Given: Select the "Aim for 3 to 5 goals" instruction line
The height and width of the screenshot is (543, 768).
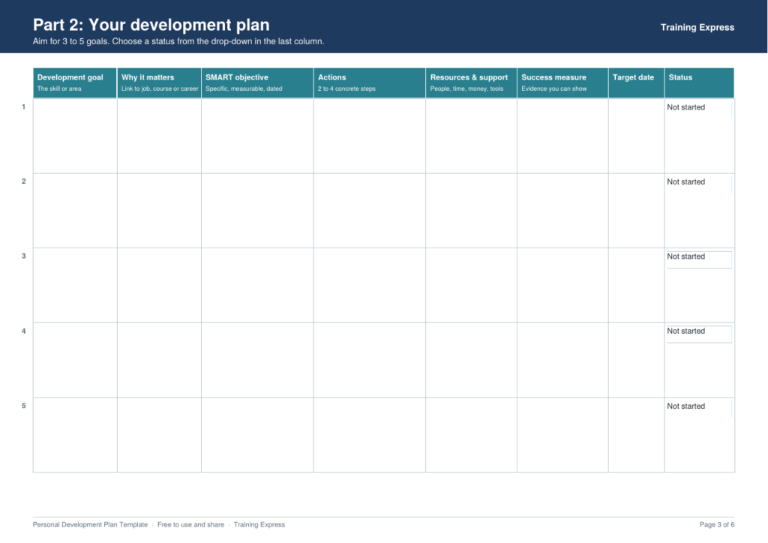Looking at the screenshot, I should [178, 41].
